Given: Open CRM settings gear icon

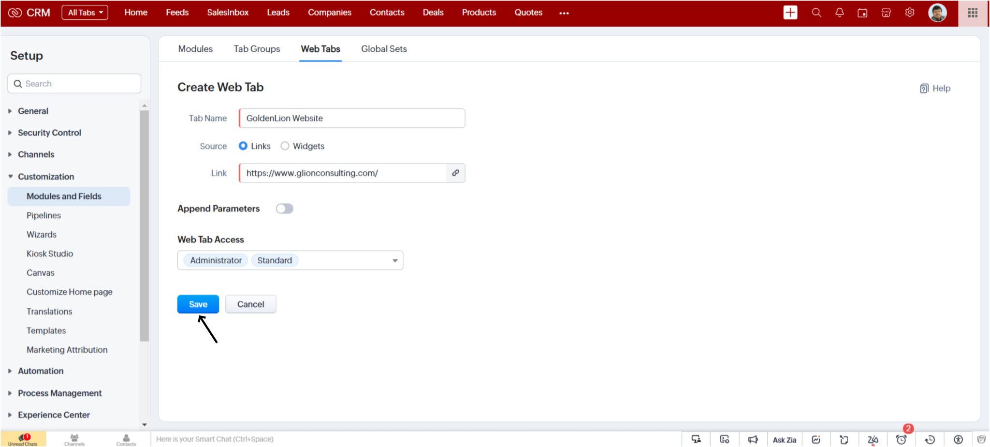Looking at the screenshot, I should [909, 13].
